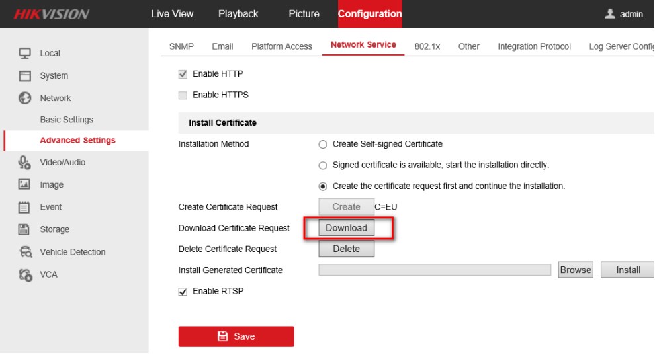Toggle the Enable HTTPS checkbox
Screen dimensions: 655x355
point(183,95)
